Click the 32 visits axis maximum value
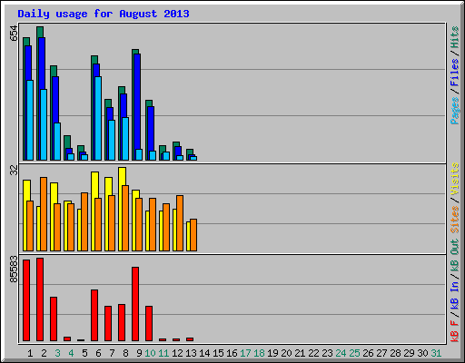465x363 pixels. point(14,171)
